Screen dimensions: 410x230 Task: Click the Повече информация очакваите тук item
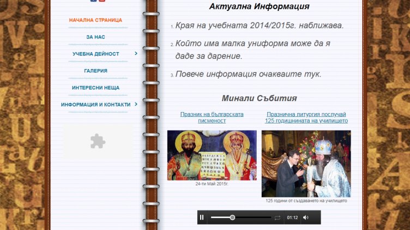pos(248,74)
